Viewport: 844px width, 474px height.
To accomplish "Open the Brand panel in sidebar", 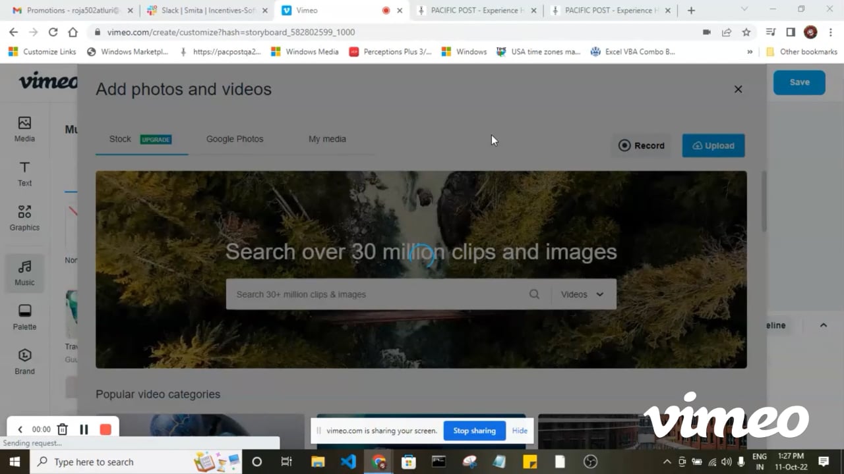I will (24, 361).
